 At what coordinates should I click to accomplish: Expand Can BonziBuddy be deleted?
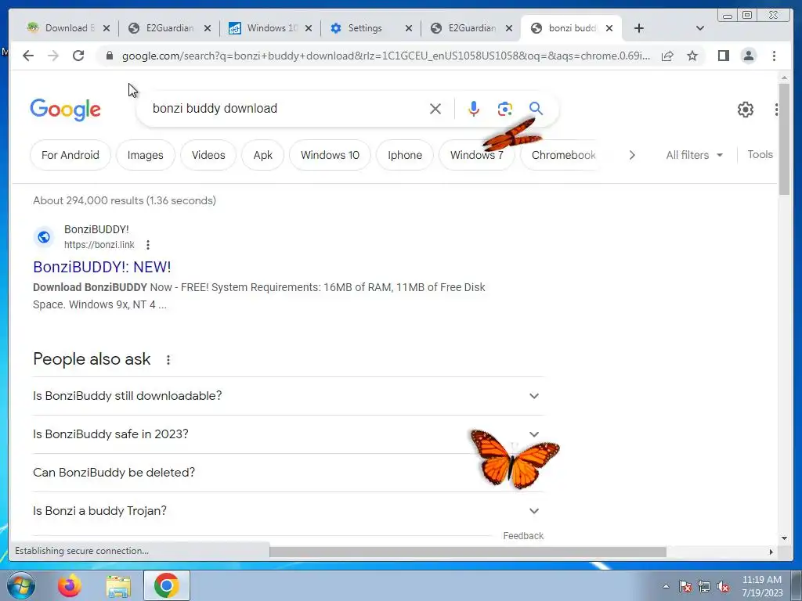(288, 473)
